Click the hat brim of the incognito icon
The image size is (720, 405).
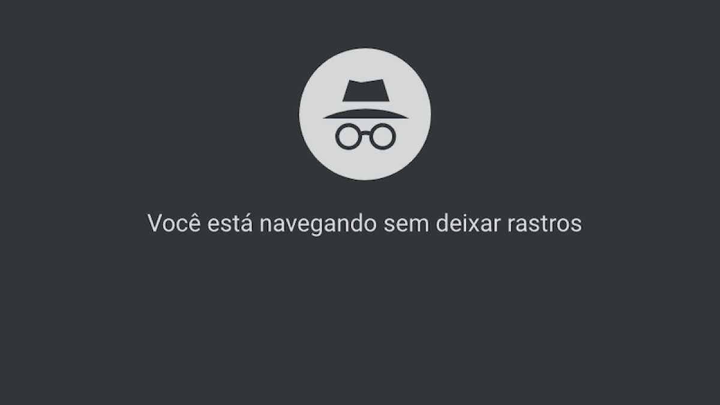(x=364, y=113)
